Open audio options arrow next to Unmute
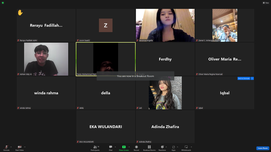 (x=11, y=147)
